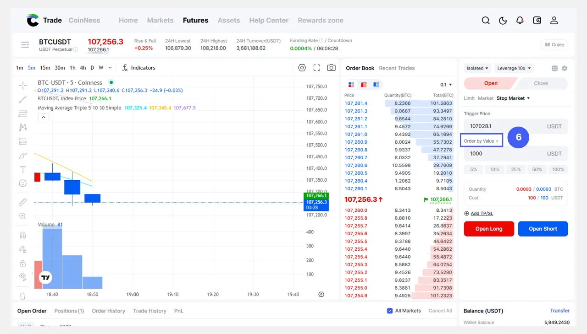Take chart snapshot with camera icon
Screen dimensions: 587x334
coord(331,68)
